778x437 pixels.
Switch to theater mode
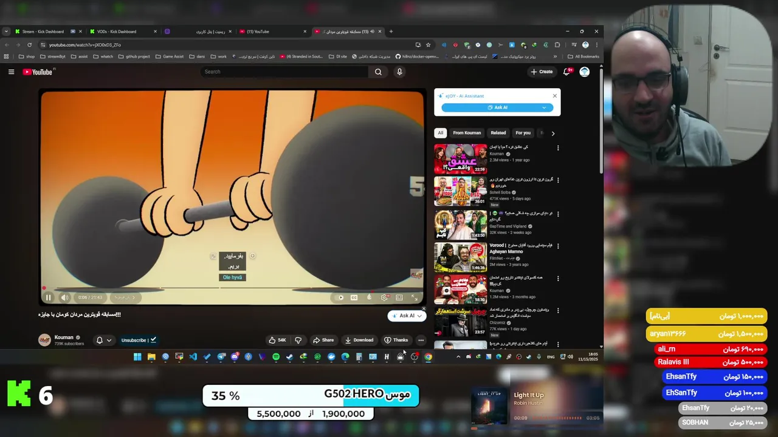(x=399, y=297)
